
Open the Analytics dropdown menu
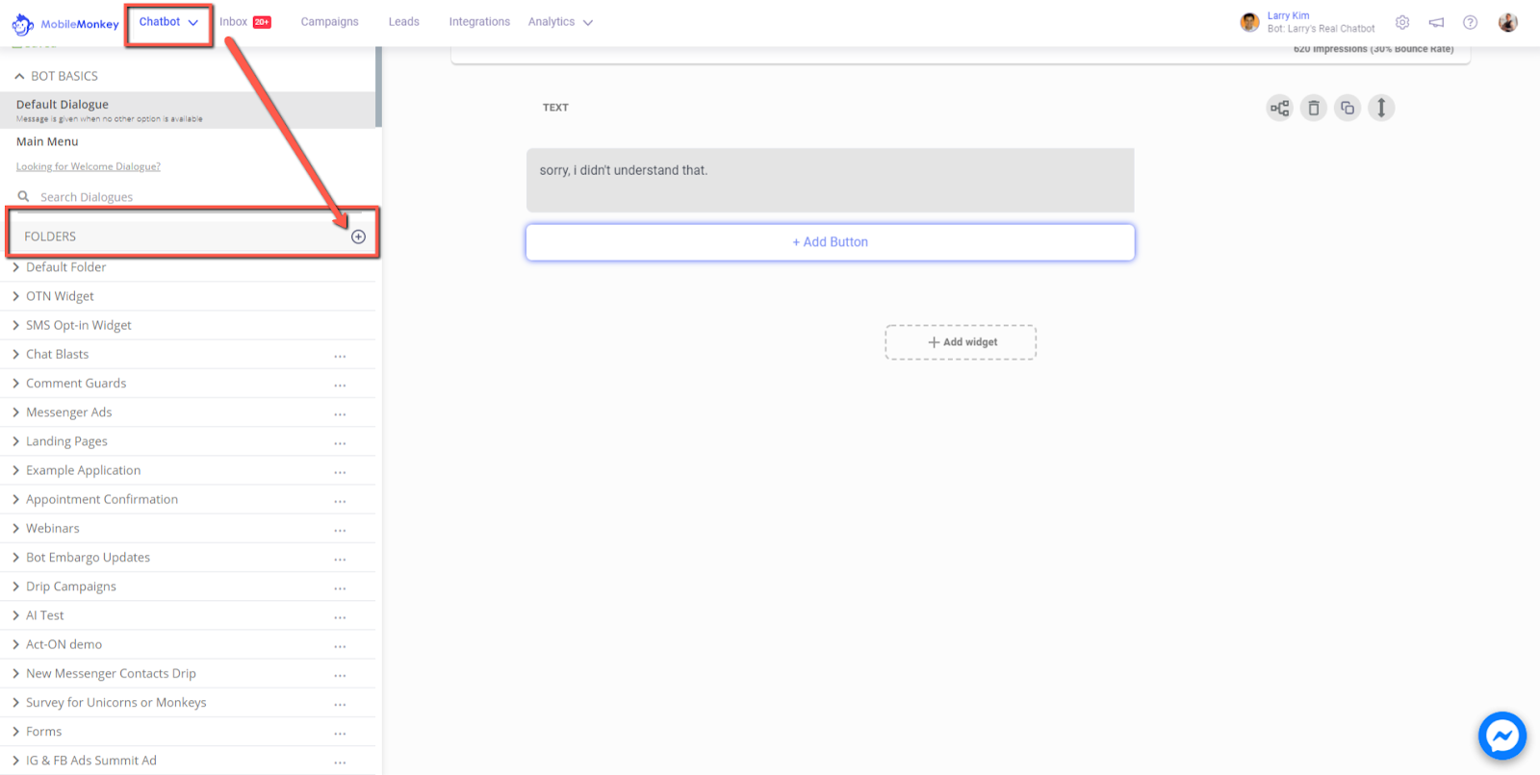pos(560,22)
